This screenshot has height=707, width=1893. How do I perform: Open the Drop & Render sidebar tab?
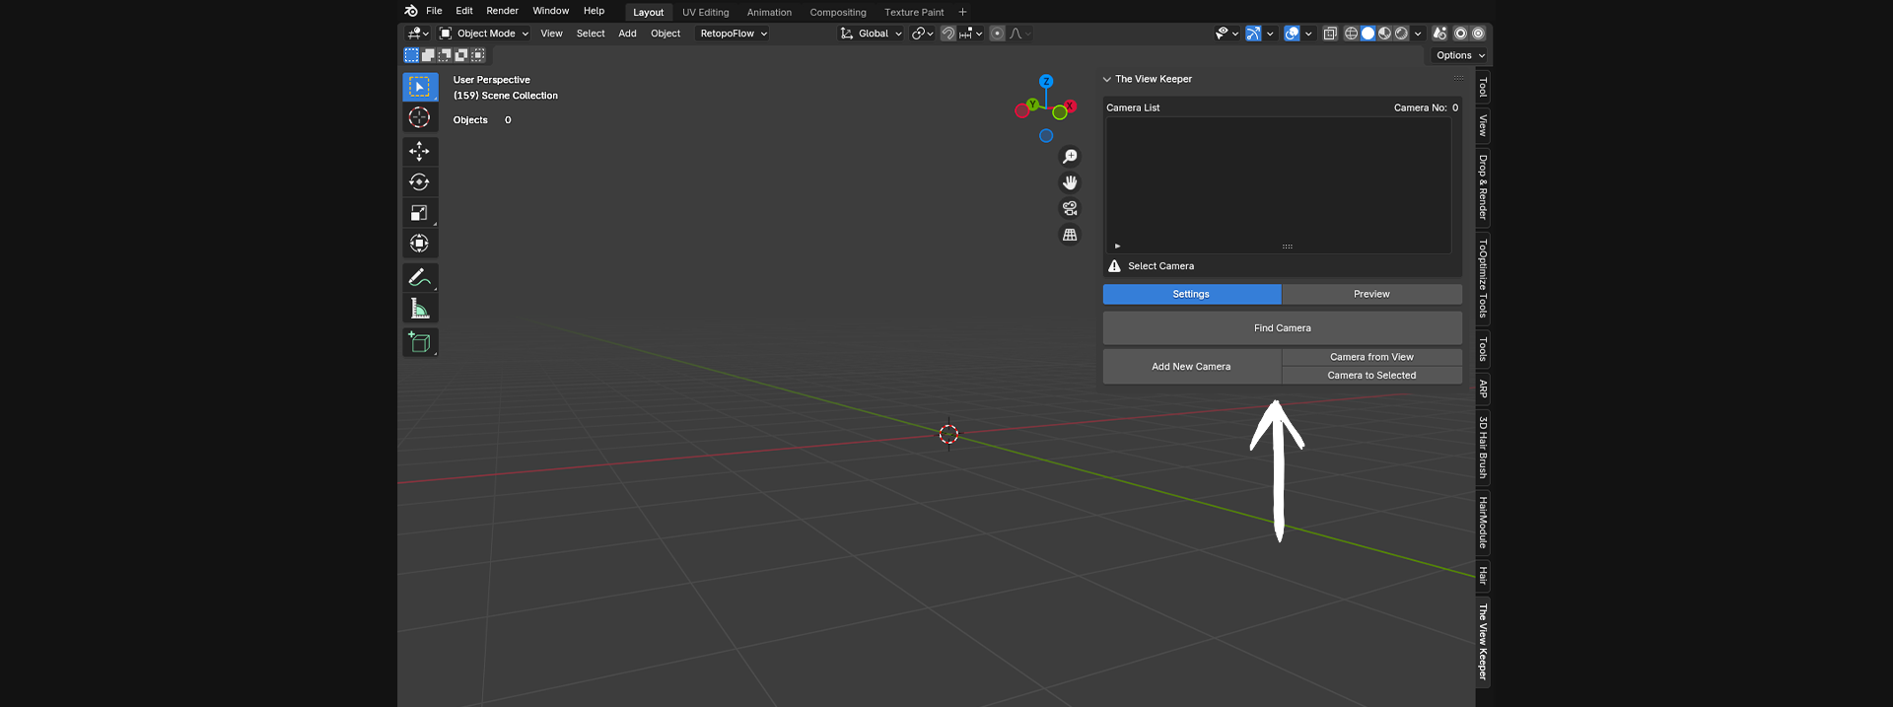click(1483, 187)
